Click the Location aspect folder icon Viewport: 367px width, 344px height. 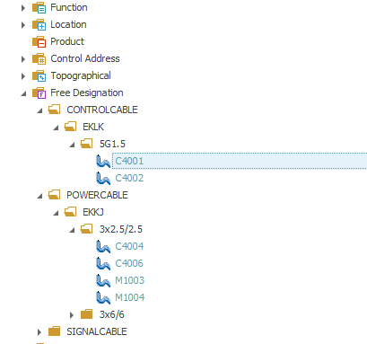[x=39, y=25]
